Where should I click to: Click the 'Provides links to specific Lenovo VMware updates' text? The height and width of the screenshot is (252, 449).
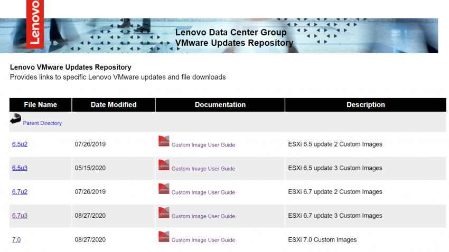pos(118,77)
